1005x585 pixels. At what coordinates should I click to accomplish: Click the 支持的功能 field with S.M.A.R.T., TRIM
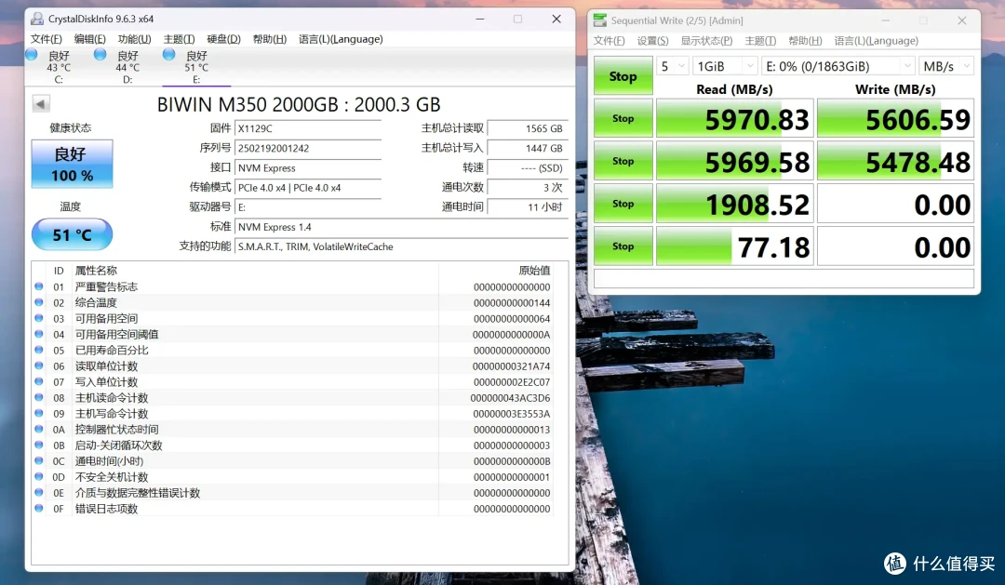click(401, 246)
